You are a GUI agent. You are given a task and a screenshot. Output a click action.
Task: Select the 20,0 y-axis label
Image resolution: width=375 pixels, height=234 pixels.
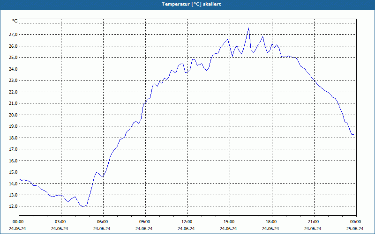[x=13, y=115]
